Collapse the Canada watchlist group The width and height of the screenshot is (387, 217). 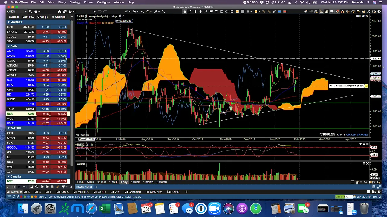[x=8, y=176]
